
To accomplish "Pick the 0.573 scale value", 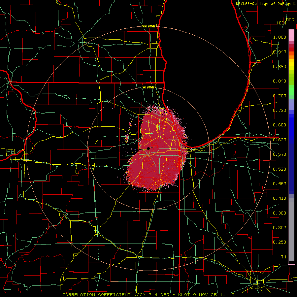I will click(x=280, y=154).
